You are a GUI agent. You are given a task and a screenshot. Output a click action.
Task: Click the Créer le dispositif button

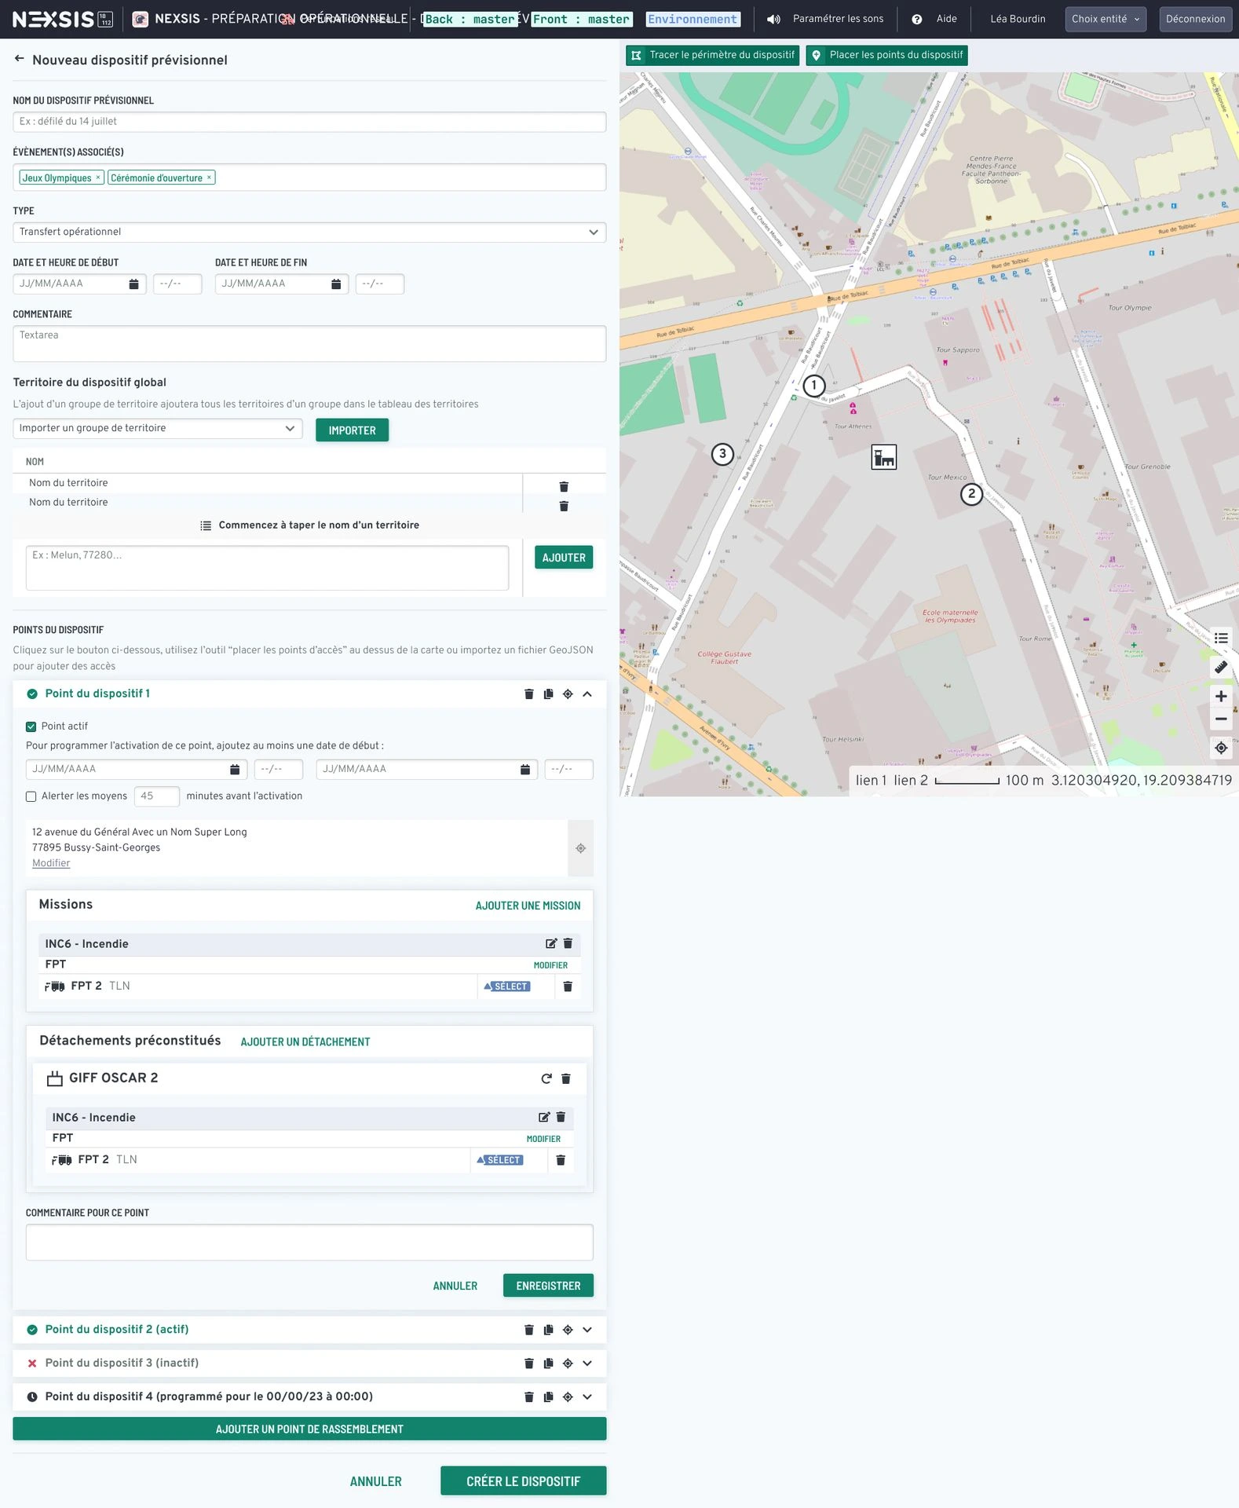point(523,1481)
